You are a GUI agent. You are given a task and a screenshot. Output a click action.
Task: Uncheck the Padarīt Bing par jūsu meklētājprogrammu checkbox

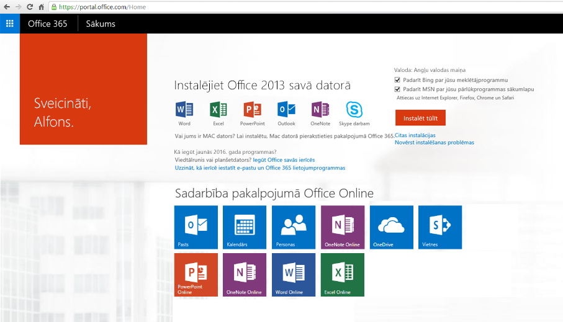click(x=397, y=79)
